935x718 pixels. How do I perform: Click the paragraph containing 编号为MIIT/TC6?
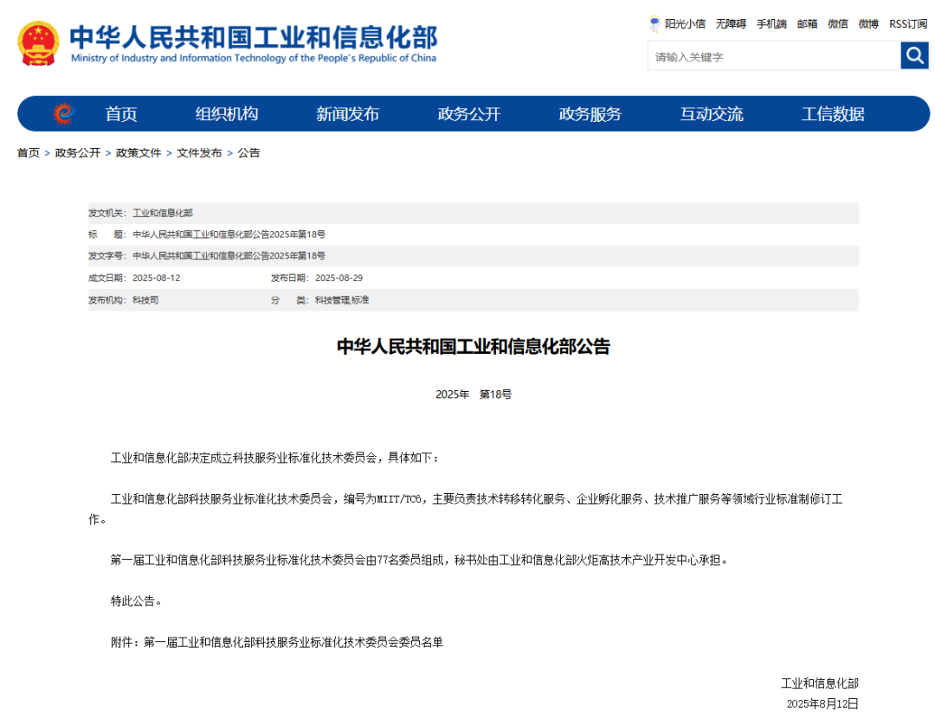(466, 509)
